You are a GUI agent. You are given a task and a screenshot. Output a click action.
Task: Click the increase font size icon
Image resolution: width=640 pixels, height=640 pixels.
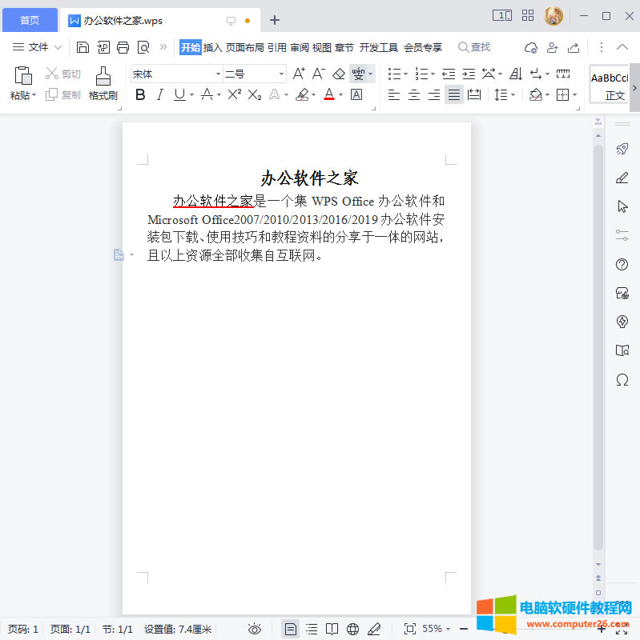coord(299,74)
